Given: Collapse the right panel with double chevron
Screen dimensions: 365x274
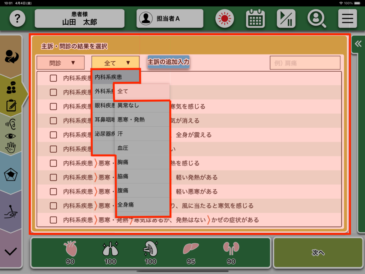Looking at the screenshot, I should pos(358,44).
